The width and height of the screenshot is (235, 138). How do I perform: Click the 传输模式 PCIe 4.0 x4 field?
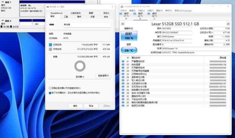coord(177,41)
